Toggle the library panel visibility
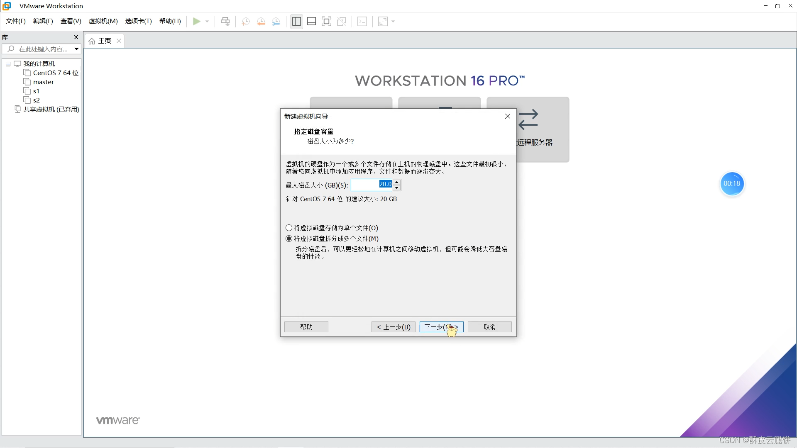This screenshot has height=448, width=797. pyautogui.click(x=296, y=21)
